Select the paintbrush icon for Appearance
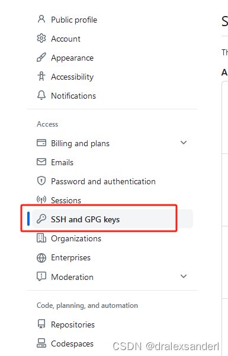This screenshot has width=228, height=356. pos(41,57)
